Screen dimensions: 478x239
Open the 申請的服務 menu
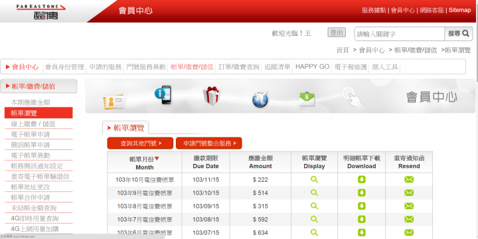click(x=106, y=67)
